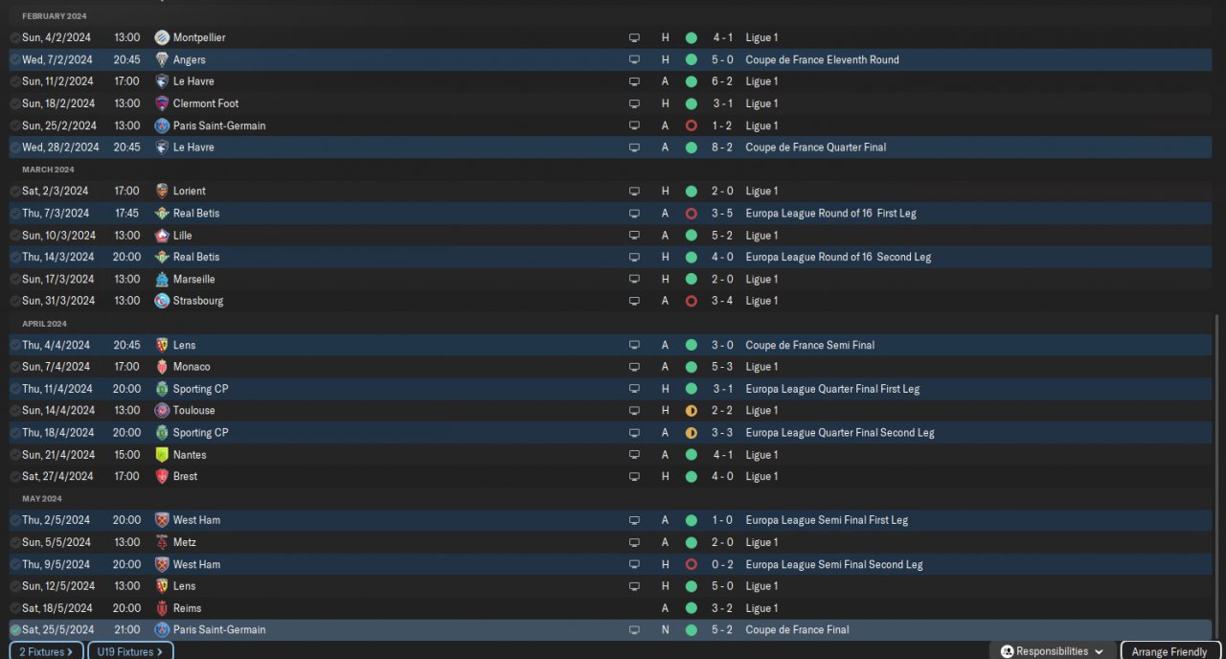This screenshot has width=1226, height=659.
Task: Click the red loss indicator for Strasbourg match
Action: coord(691,301)
